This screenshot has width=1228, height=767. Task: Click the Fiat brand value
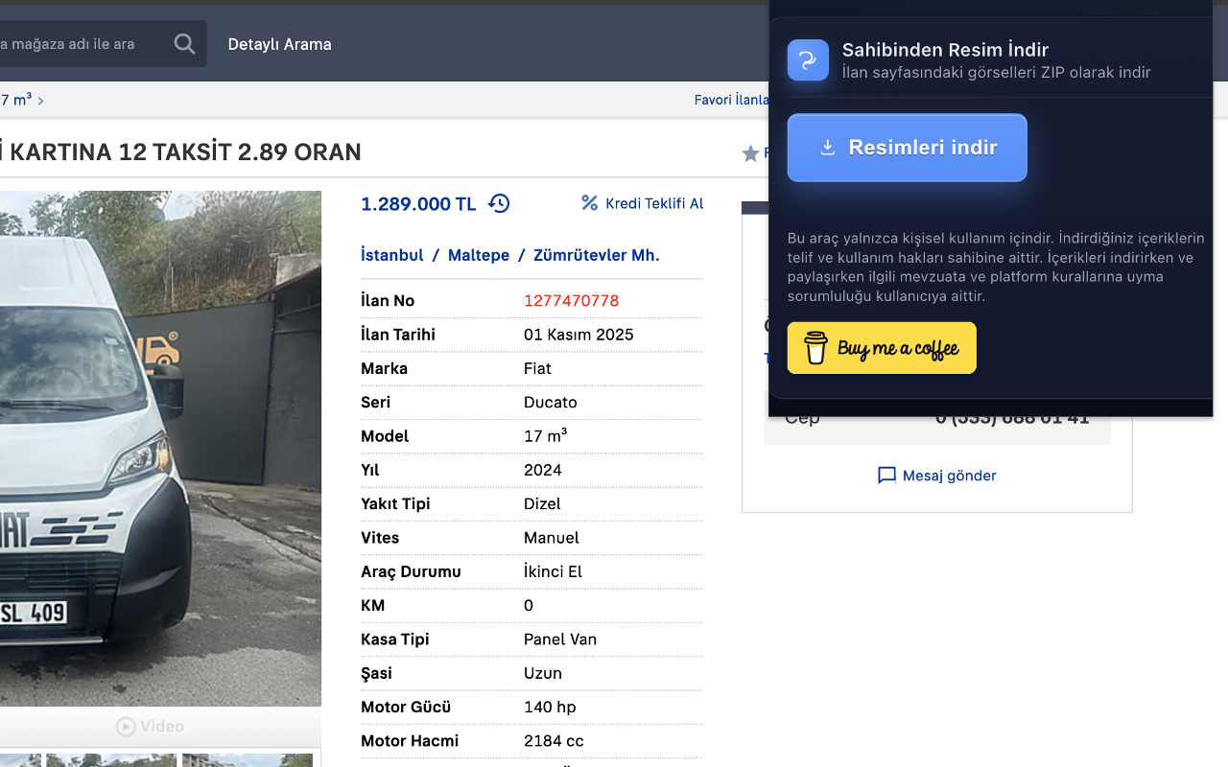click(x=537, y=368)
